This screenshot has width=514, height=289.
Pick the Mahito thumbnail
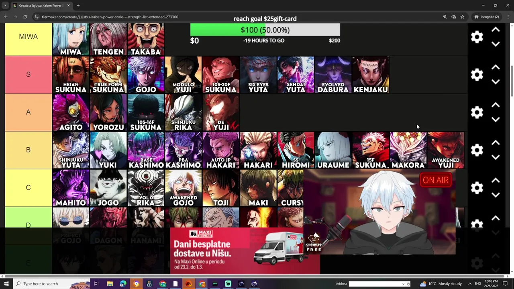click(x=71, y=188)
